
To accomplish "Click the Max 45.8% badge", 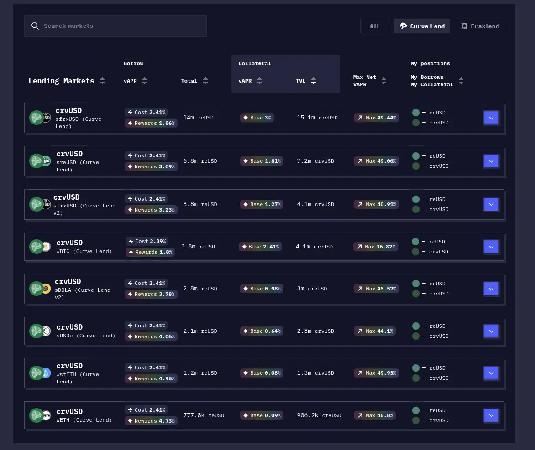I will pos(375,415).
